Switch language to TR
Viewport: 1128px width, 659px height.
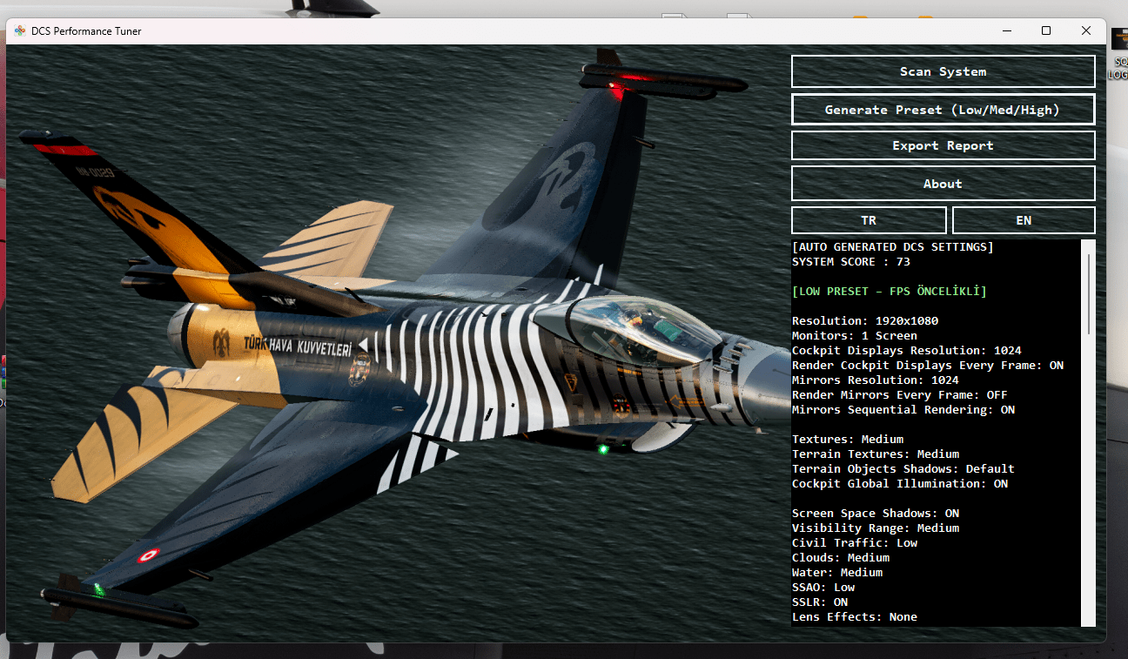click(x=869, y=220)
